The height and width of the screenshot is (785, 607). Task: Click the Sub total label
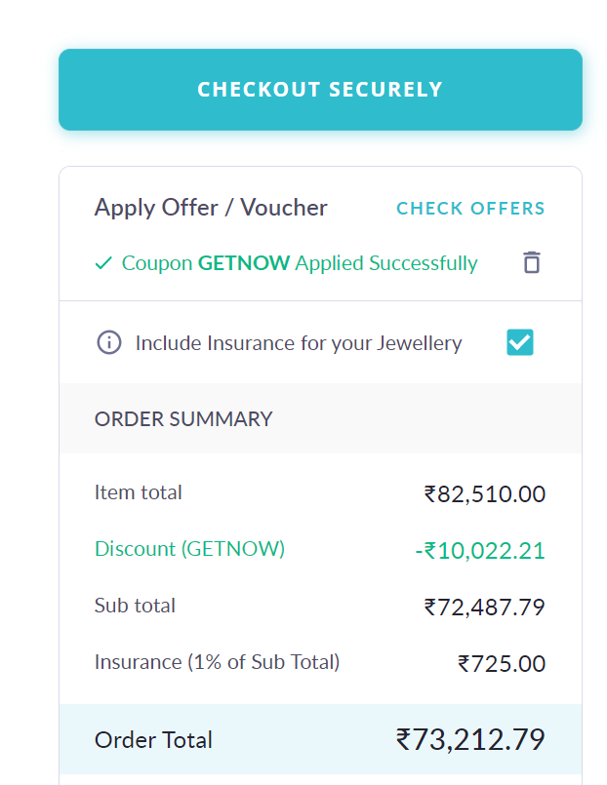pyautogui.click(x=135, y=606)
